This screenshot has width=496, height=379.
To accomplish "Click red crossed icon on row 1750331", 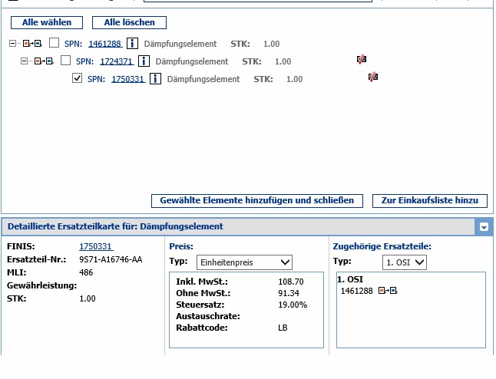I will tap(373, 77).
